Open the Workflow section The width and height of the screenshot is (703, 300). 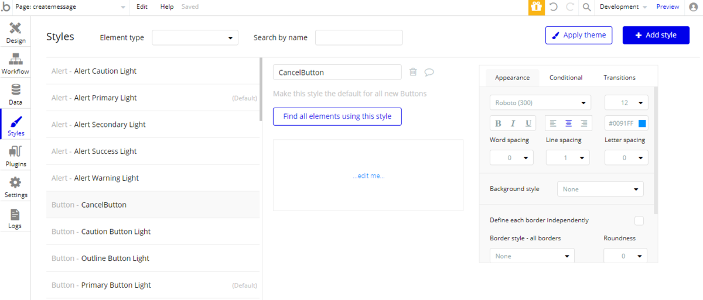pyautogui.click(x=15, y=64)
